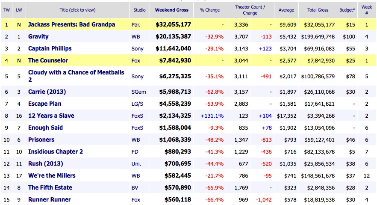The image size is (377, 205).
Task: Open the WB studio link for Gravity
Action: point(136,36)
